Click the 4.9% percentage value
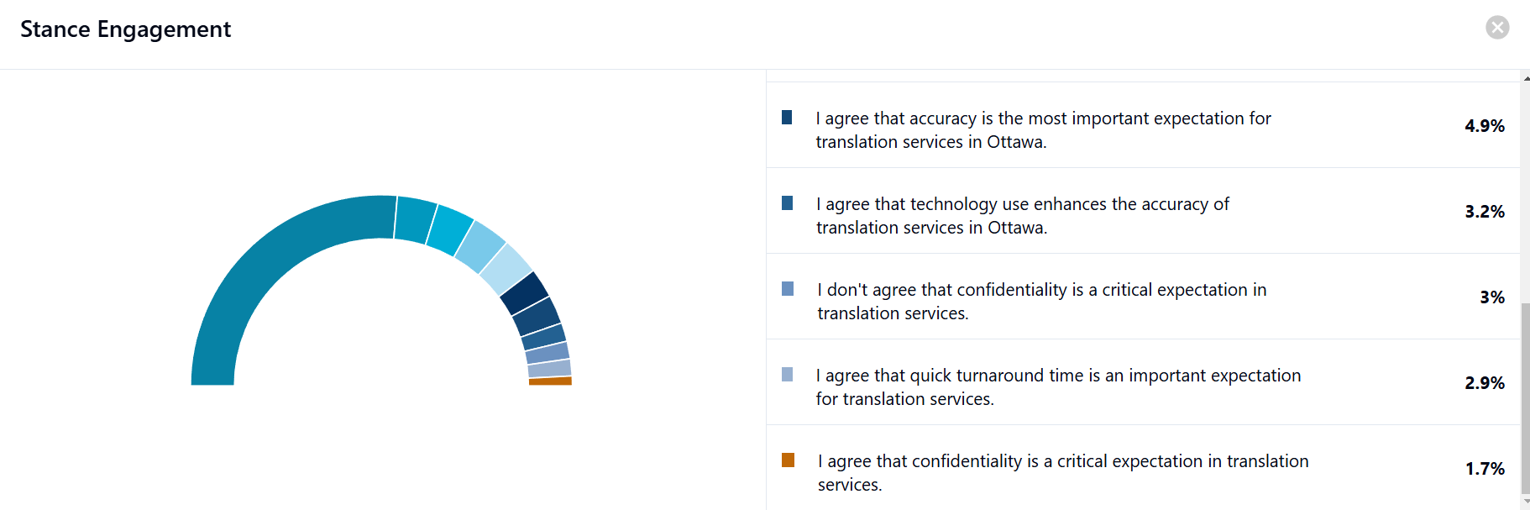 click(1484, 126)
